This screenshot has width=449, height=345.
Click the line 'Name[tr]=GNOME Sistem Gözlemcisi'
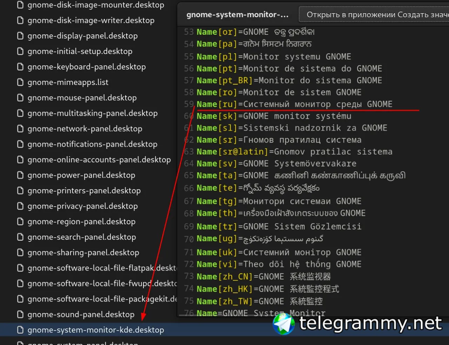point(279,226)
